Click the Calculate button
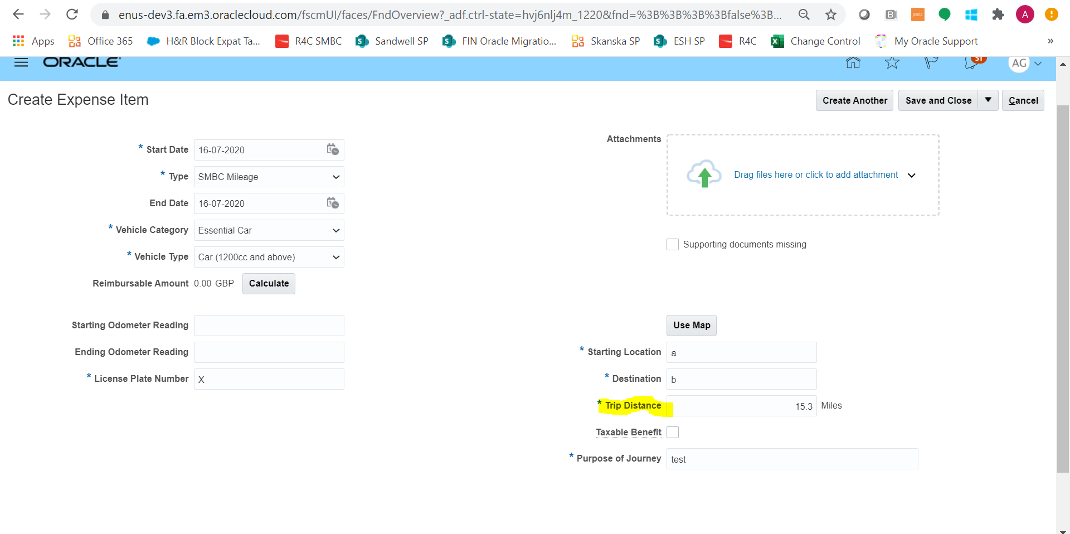Viewport: 1070px width, 534px height. 269,283
